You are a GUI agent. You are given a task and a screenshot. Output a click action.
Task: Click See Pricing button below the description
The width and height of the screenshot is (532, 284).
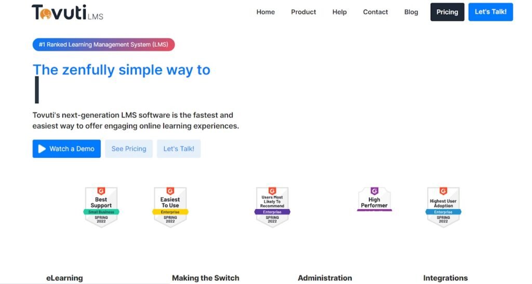[x=129, y=148]
